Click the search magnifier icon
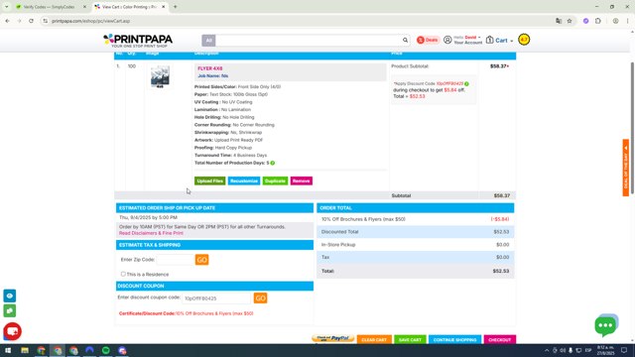This screenshot has width=635, height=357. [405, 40]
